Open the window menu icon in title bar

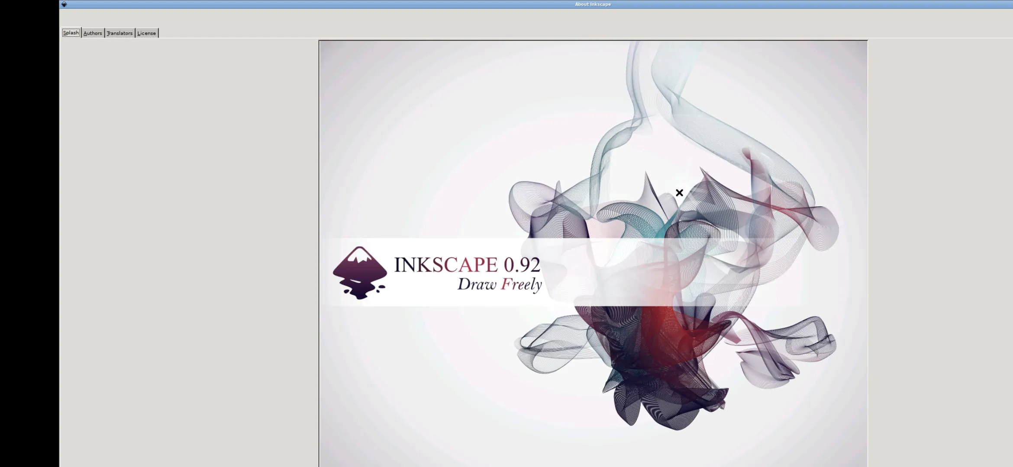click(x=64, y=4)
